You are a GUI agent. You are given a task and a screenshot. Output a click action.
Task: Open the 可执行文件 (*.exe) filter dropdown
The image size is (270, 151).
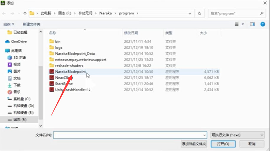pyautogui.click(x=237, y=135)
